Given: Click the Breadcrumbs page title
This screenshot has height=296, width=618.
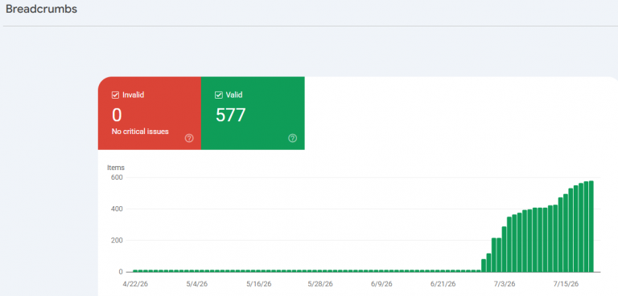Looking at the screenshot, I should (x=41, y=9).
